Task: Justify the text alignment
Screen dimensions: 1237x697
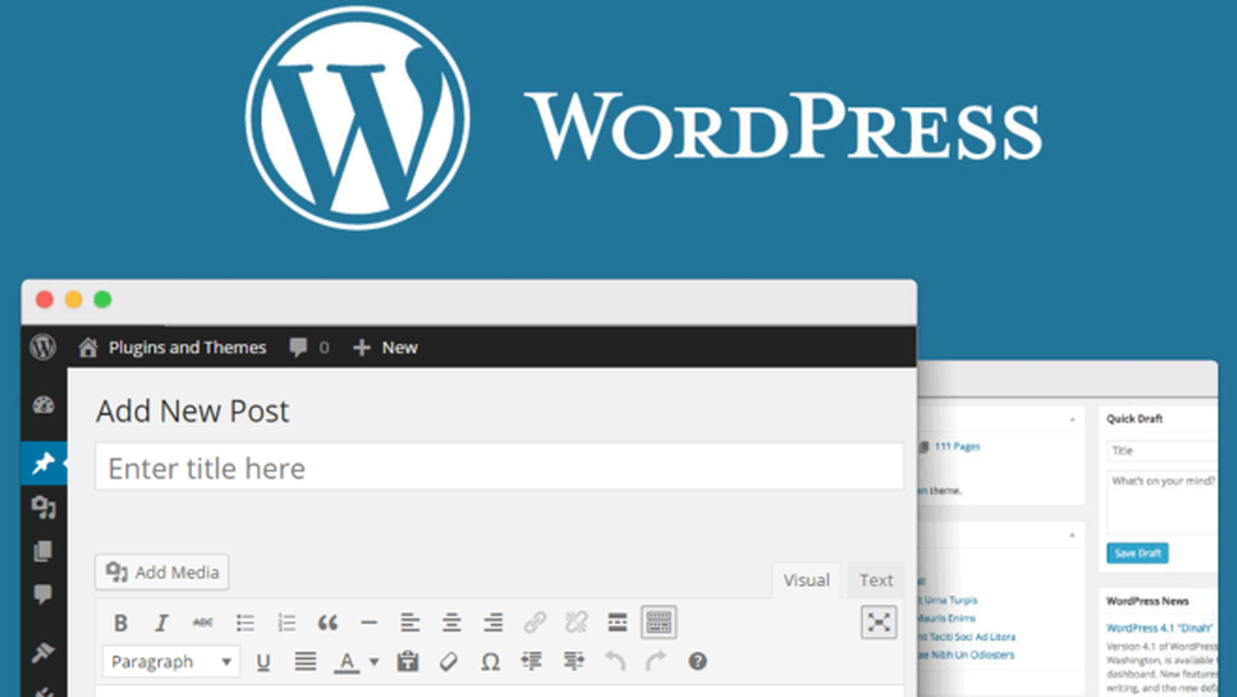Action: [x=305, y=662]
